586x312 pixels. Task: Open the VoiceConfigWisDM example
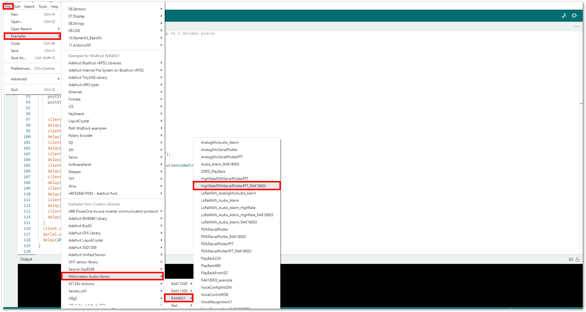pos(237,287)
